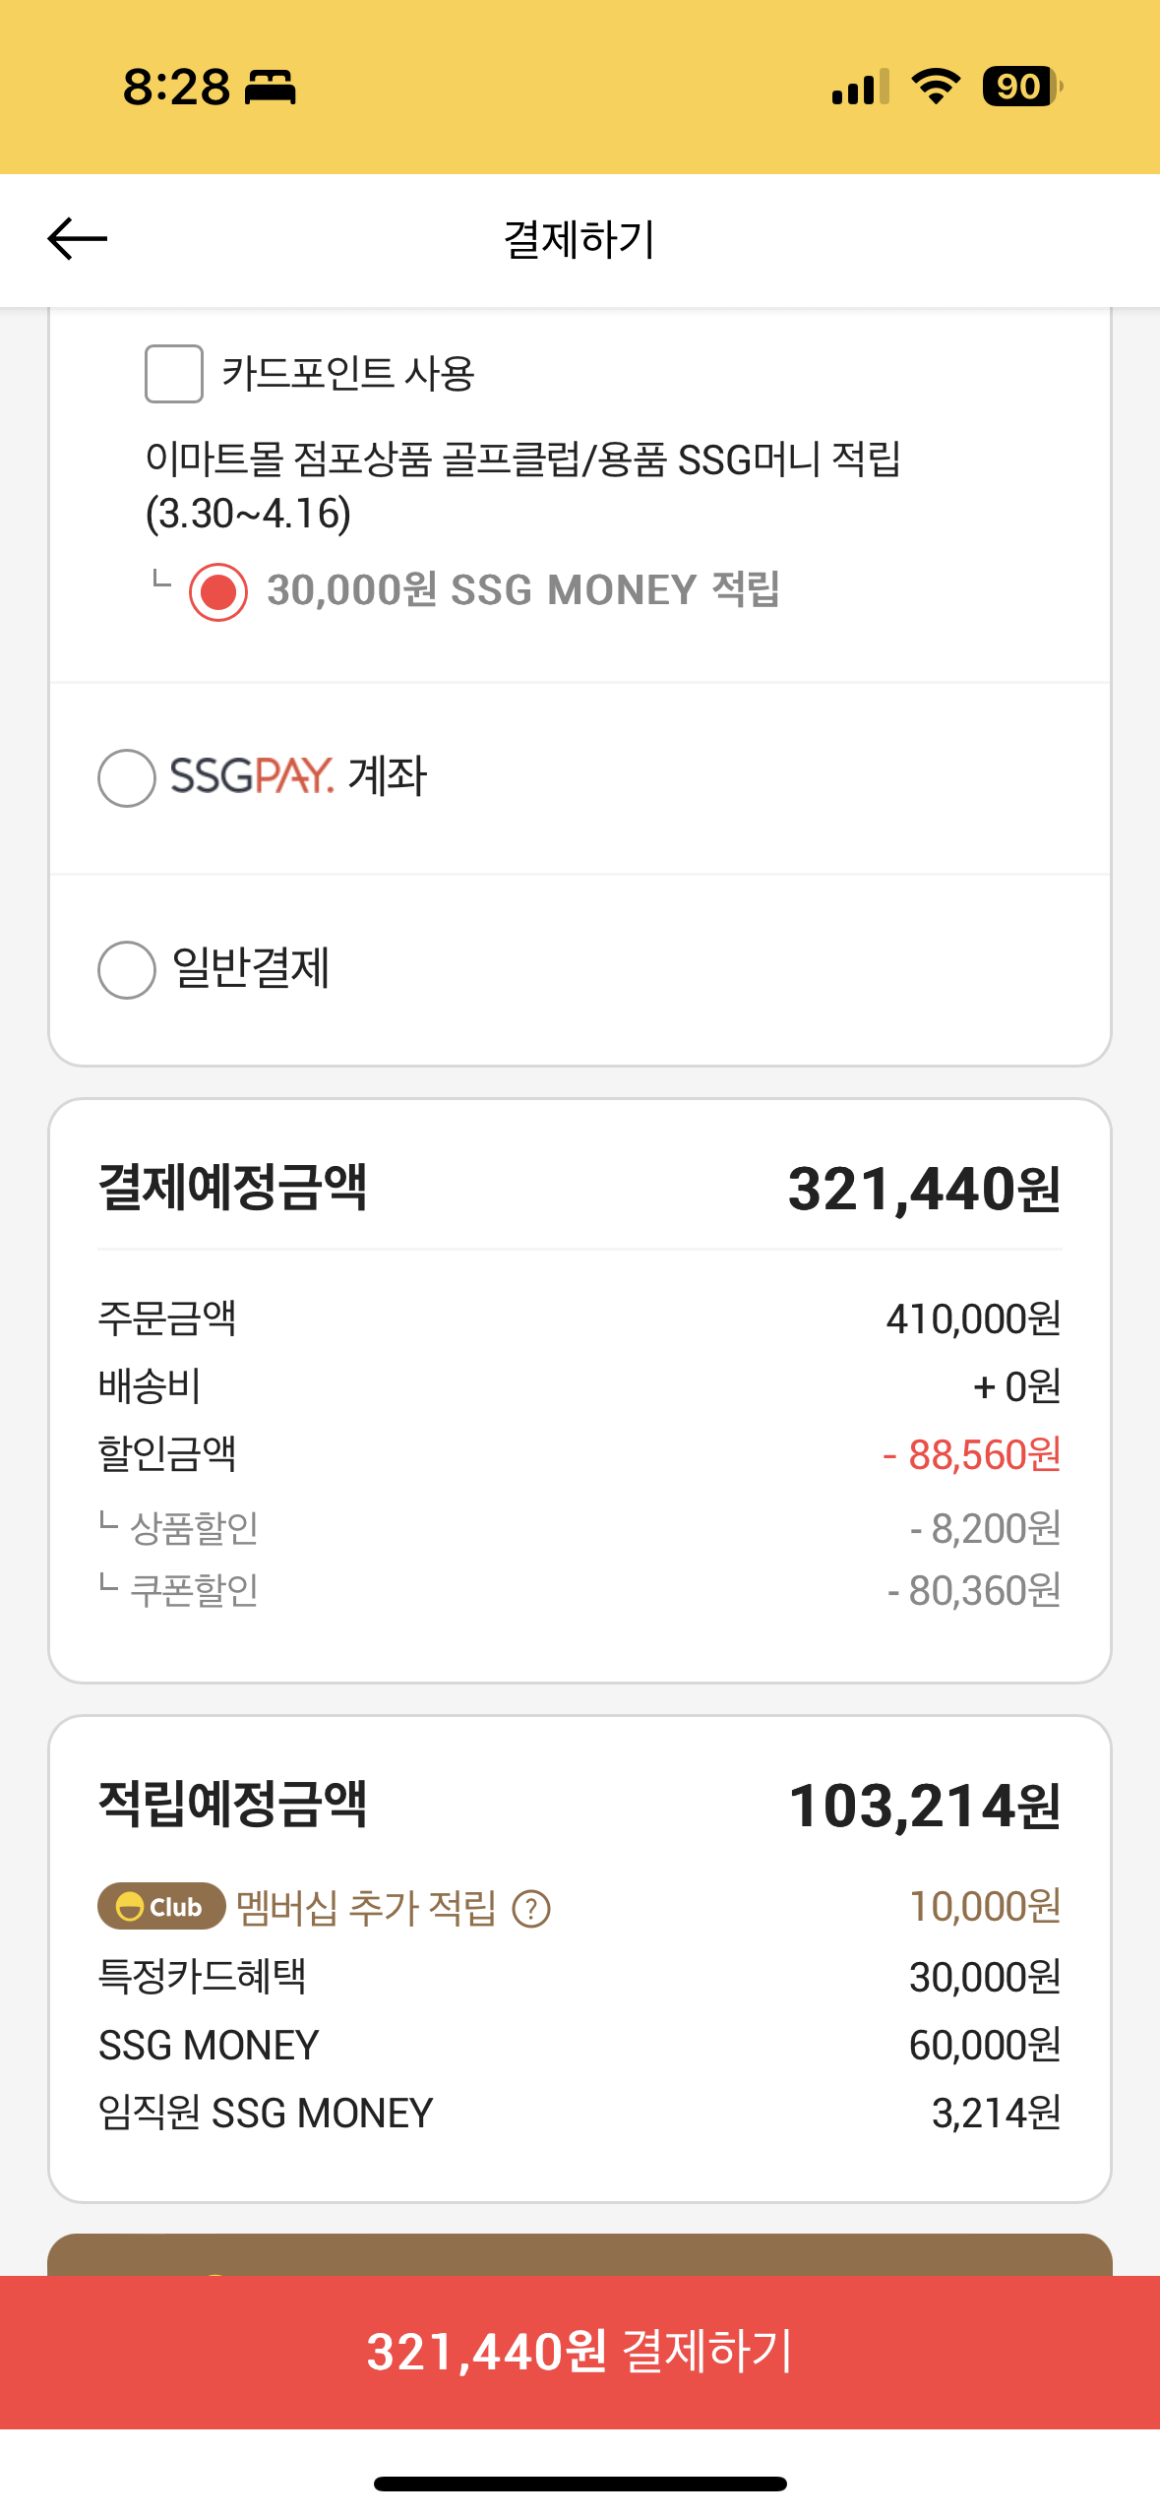Check the 카드포인트 사용 checkbox
1160x2515 pixels.
coord(174,374)
